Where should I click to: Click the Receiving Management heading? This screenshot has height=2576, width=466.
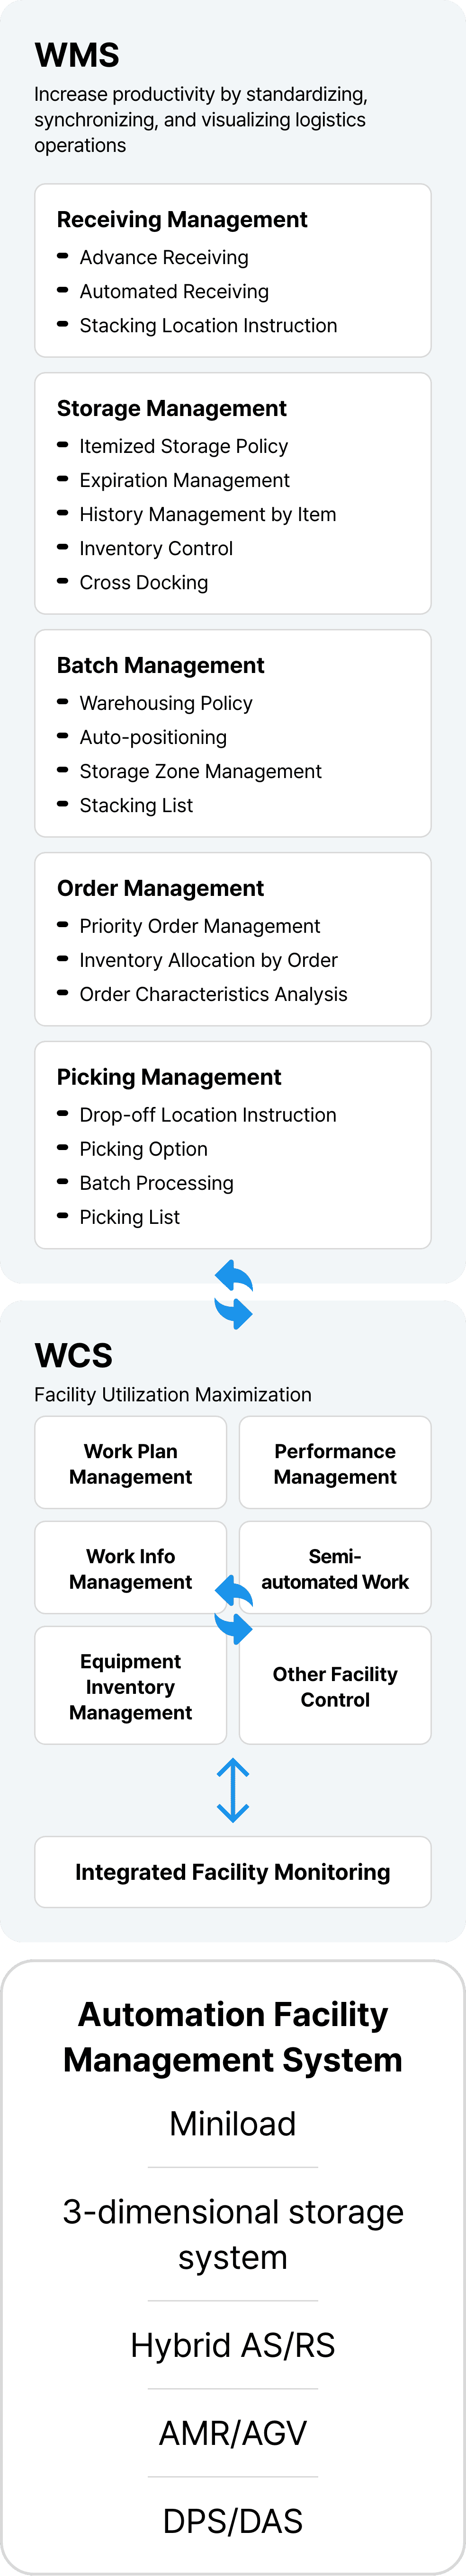[182, 219]
